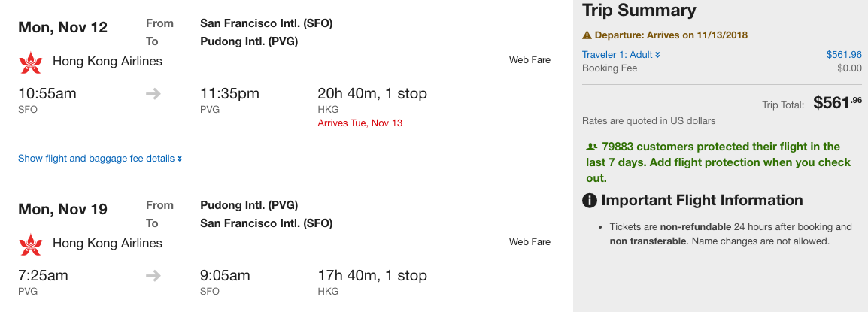The image size is (868, 312).
Task: Click the arrow between 7:25am and 9:05am
Action: 153,276
